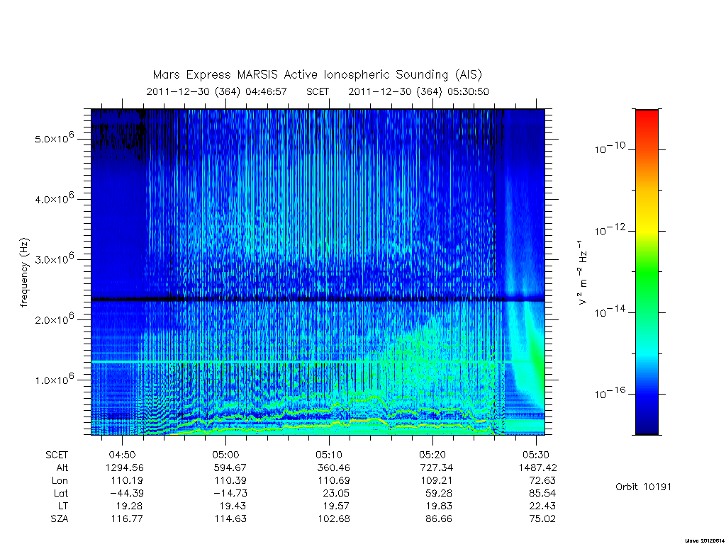Click the 'LT' row label
Image resolution: width=726 pixels, height=544 pixels.
[x=63, y=506]
